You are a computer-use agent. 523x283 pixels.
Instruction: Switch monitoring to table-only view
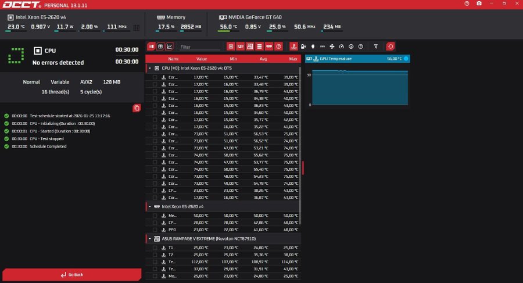160,46
